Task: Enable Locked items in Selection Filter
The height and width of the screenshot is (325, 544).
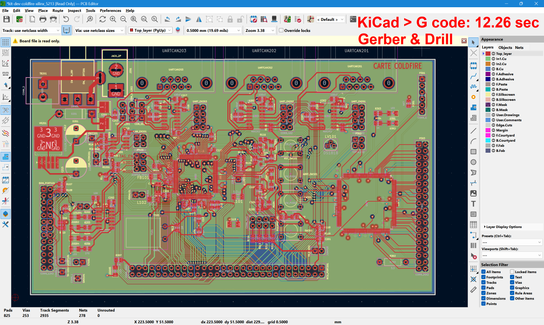Action: click(512, 272)
